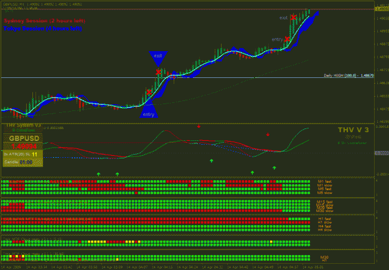Image resolution: width=389 pixels, height=270 pixels.
Task: Select the M5 fast row label
Action: (324, 189)
